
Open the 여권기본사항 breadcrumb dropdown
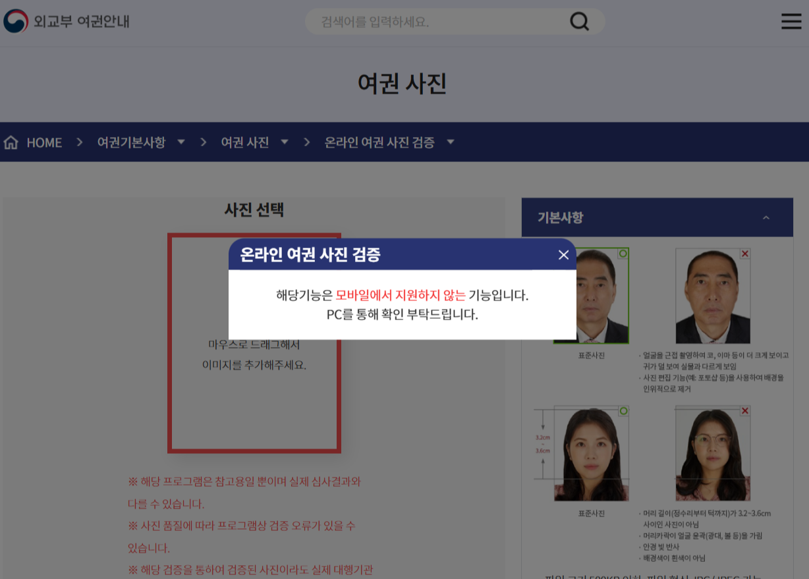[181, 142]
